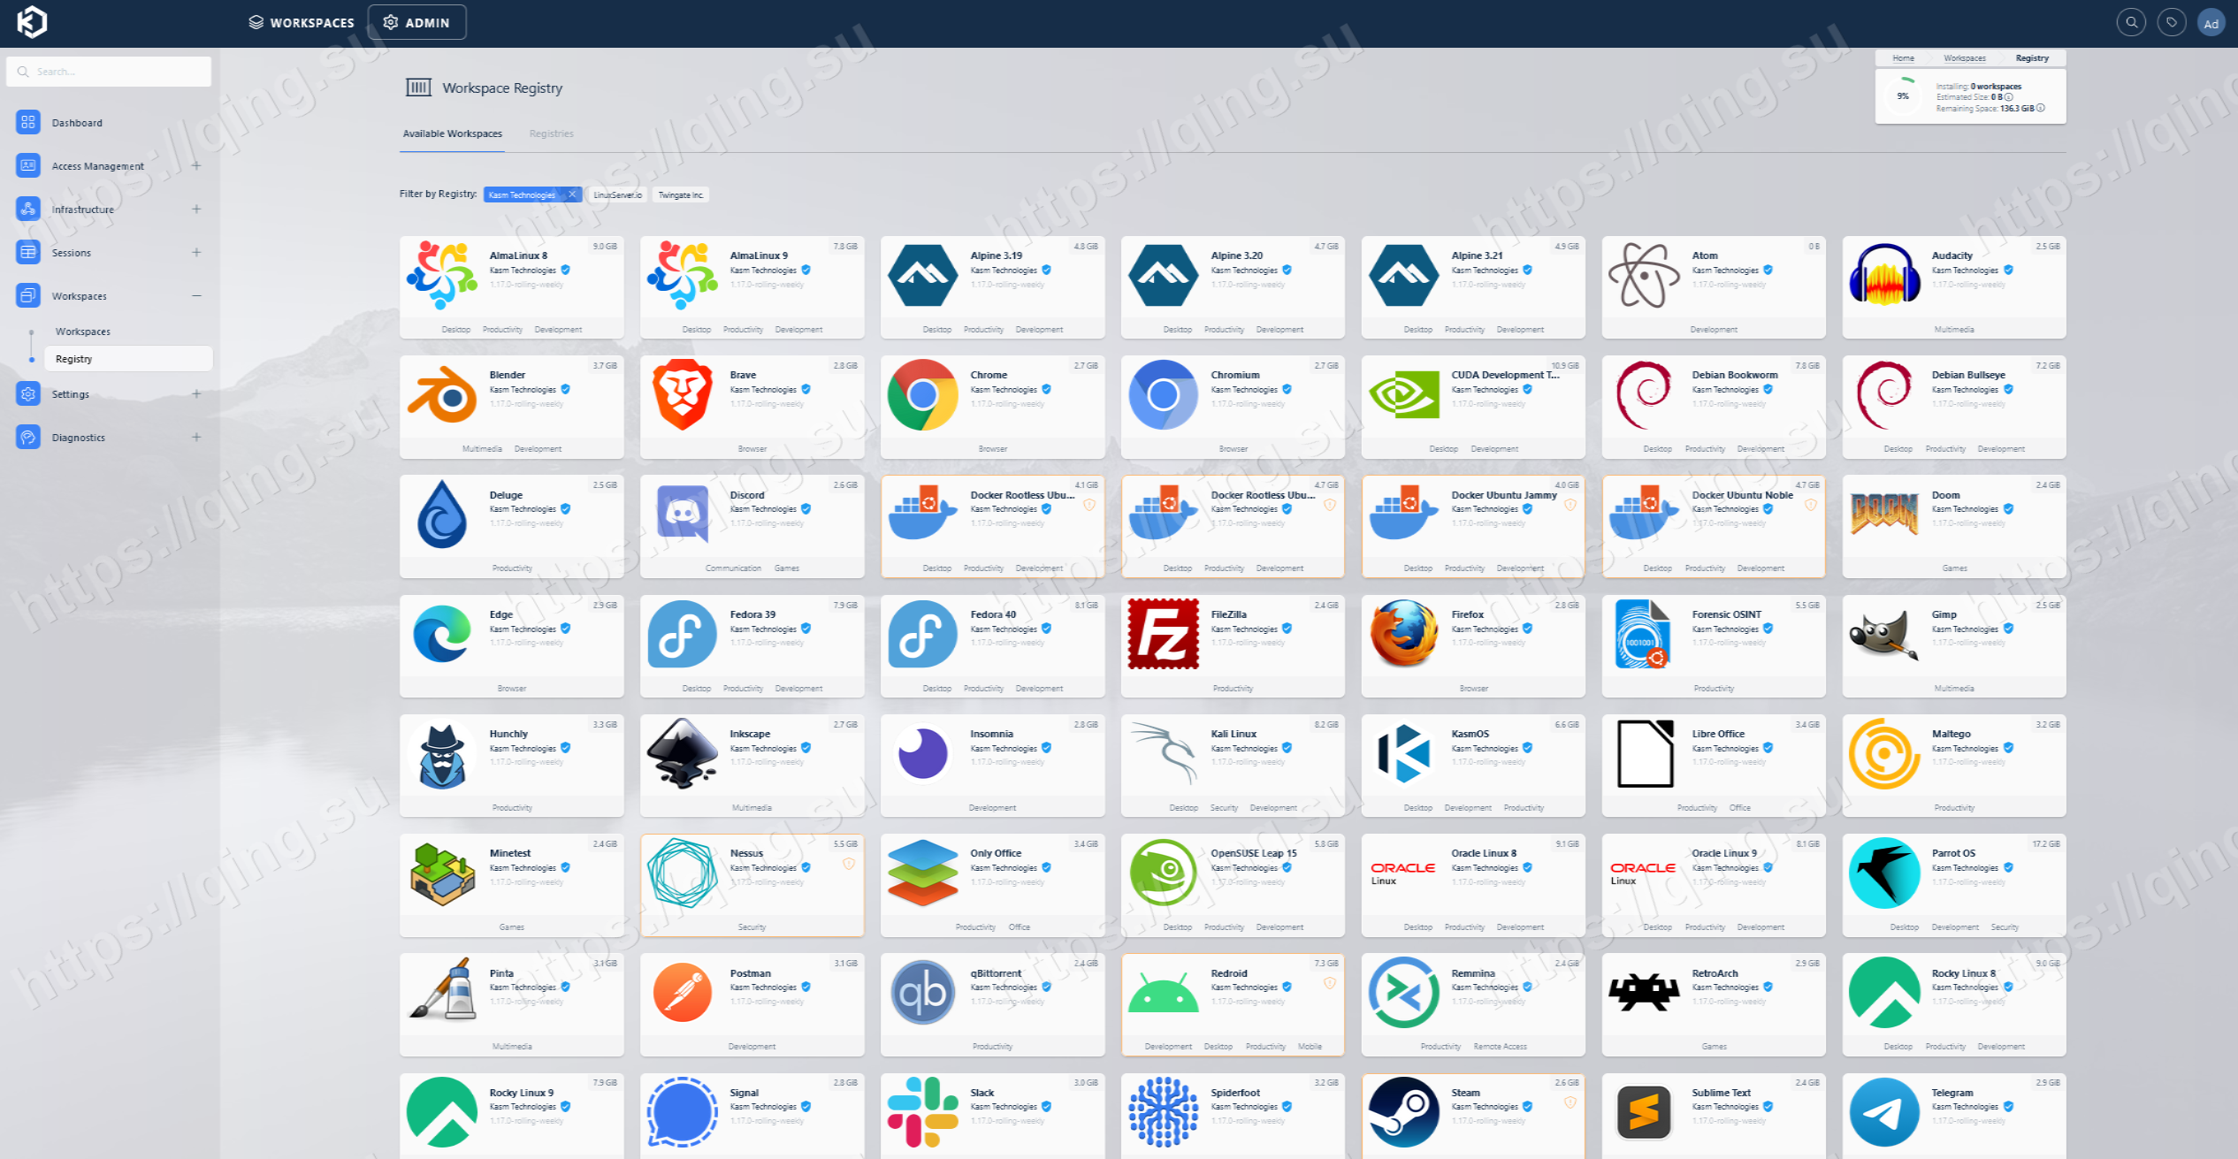Remove the Kasm Technologies registry filter

(571, 194)
